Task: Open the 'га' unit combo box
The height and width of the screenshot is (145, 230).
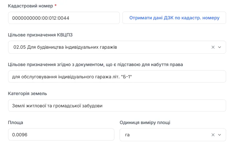Action: coord(165,135)
